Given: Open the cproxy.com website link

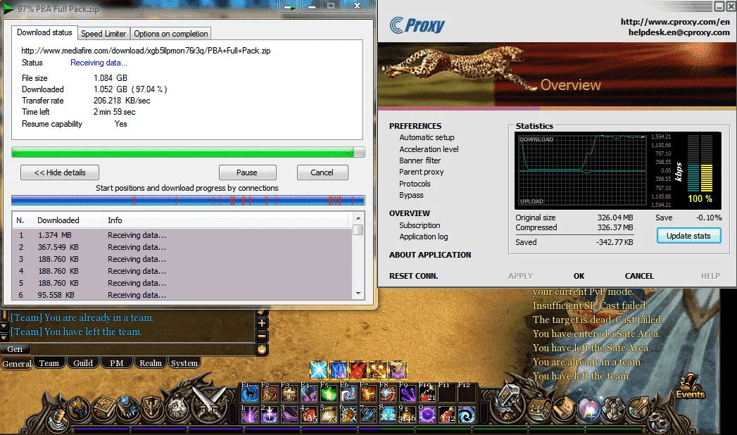Looking at the screenshot, I should [676, 22].
